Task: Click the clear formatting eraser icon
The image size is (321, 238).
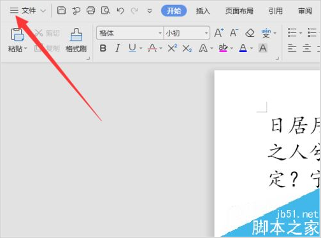Action: (x=250, y=33)
